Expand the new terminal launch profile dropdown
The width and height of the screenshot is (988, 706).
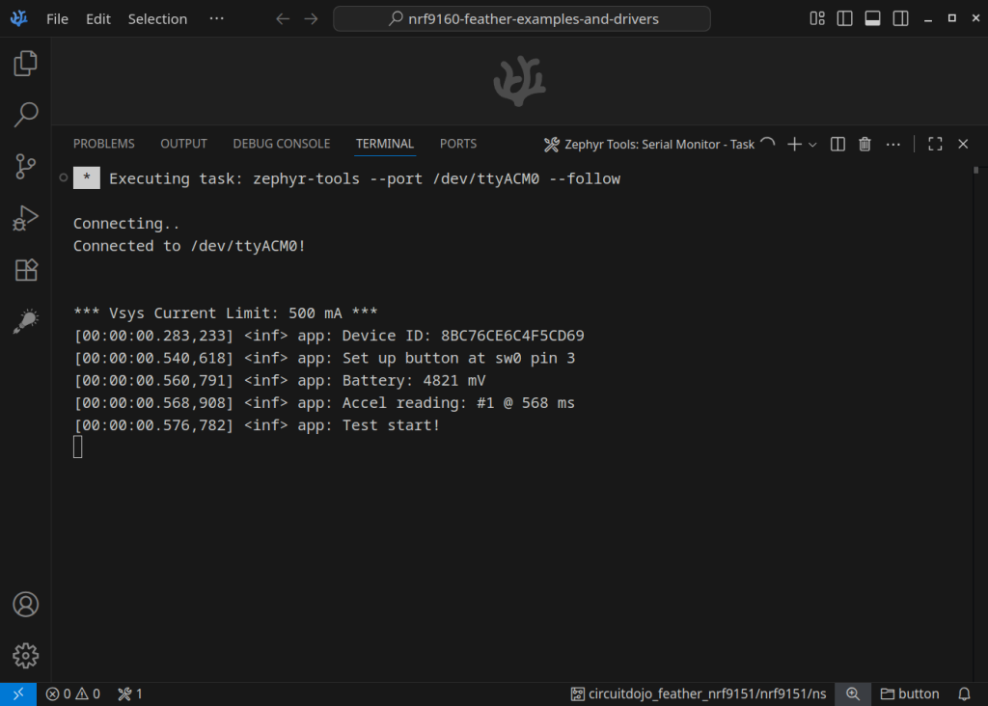812,145
